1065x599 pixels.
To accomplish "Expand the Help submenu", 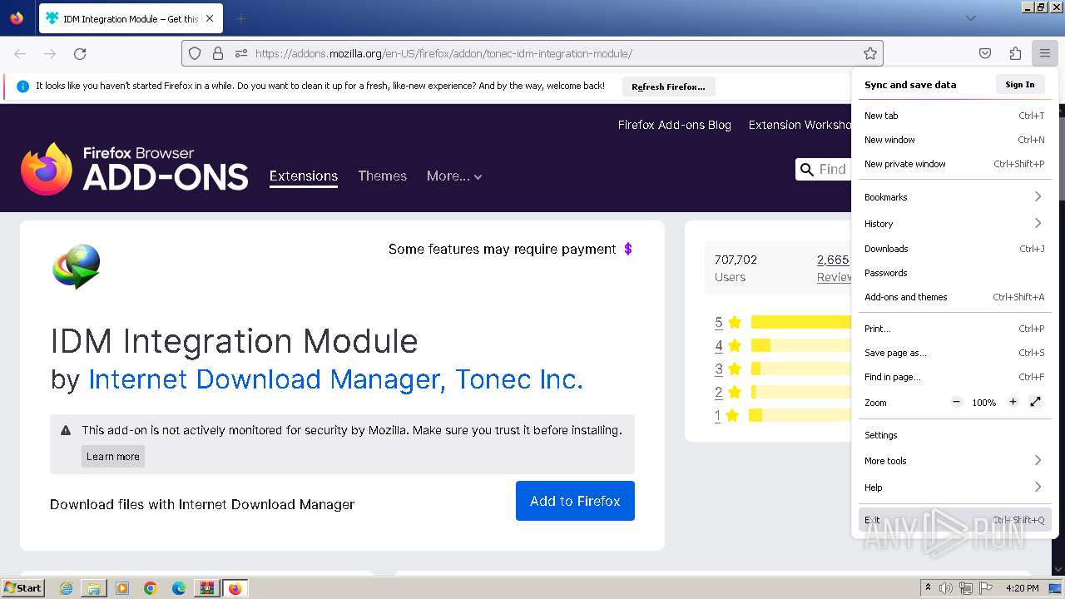I will point(955,488).
